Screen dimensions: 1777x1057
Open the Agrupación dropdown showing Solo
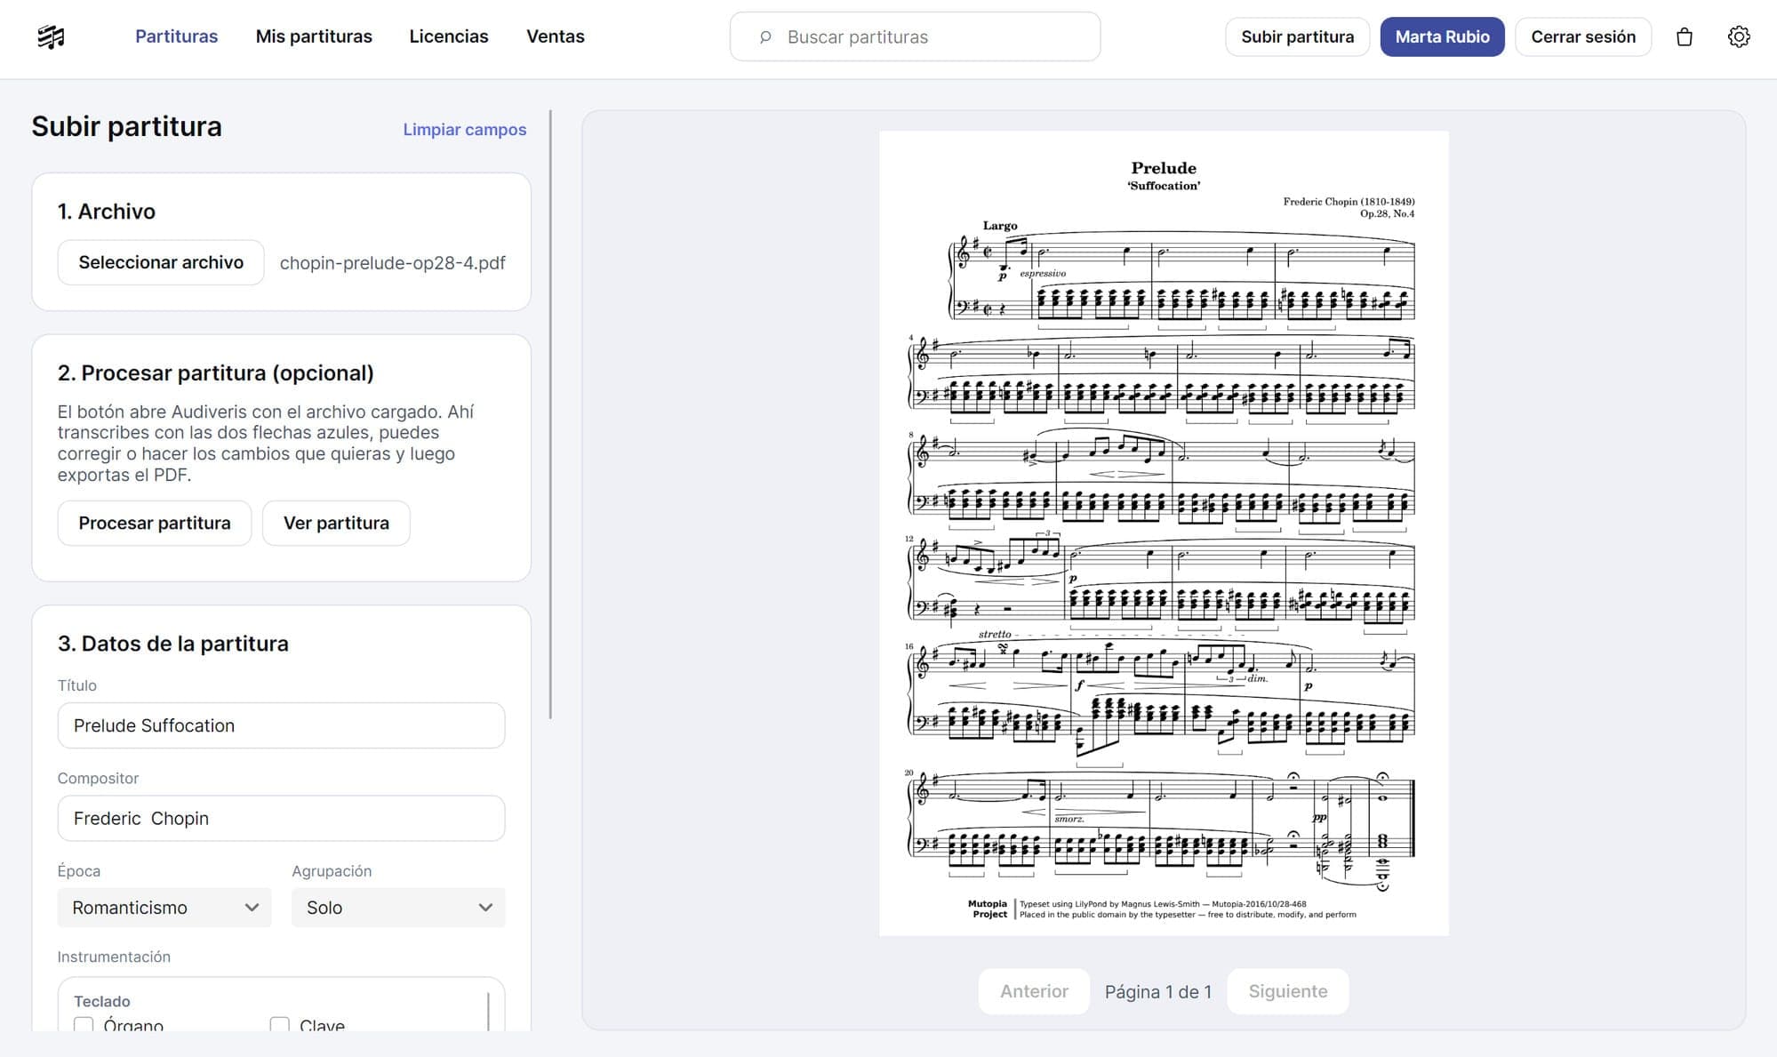point(398,908)
